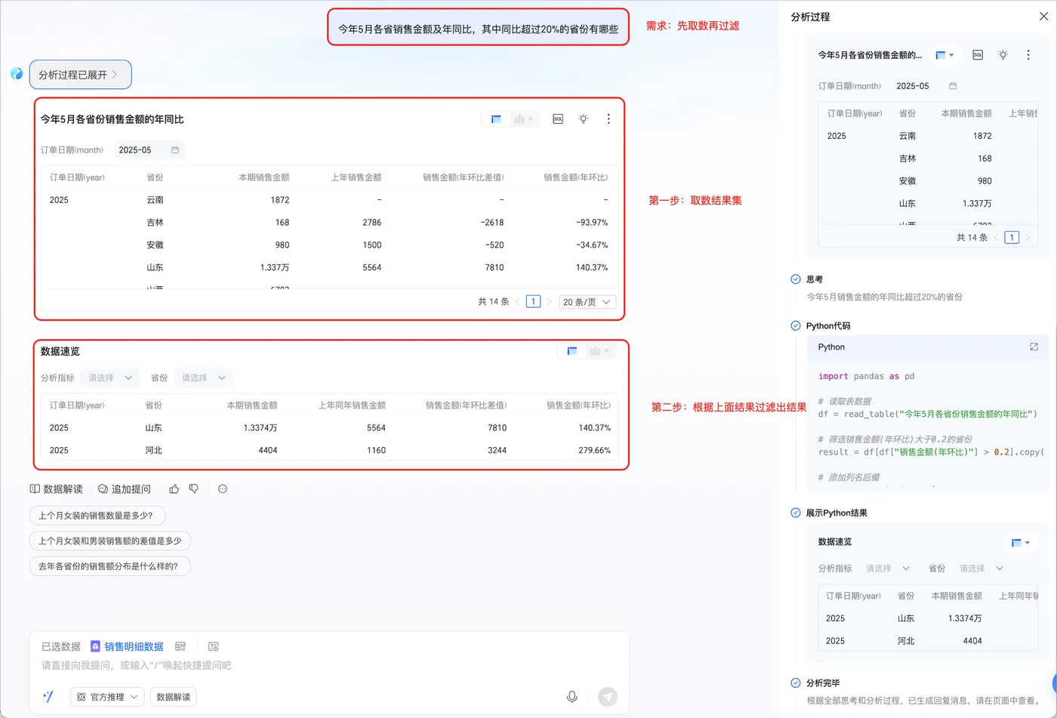1057x718 pixels.
Task: Open 订单日期(month) date picker in 分析过程 panel
Action: click(926, 86)
